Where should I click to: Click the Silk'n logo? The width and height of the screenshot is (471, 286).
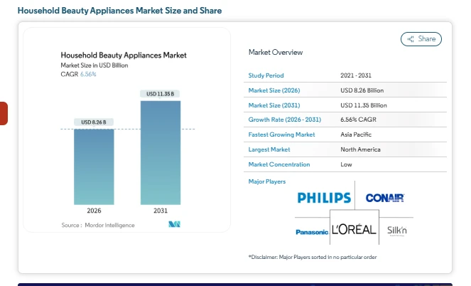pos(397,231)
